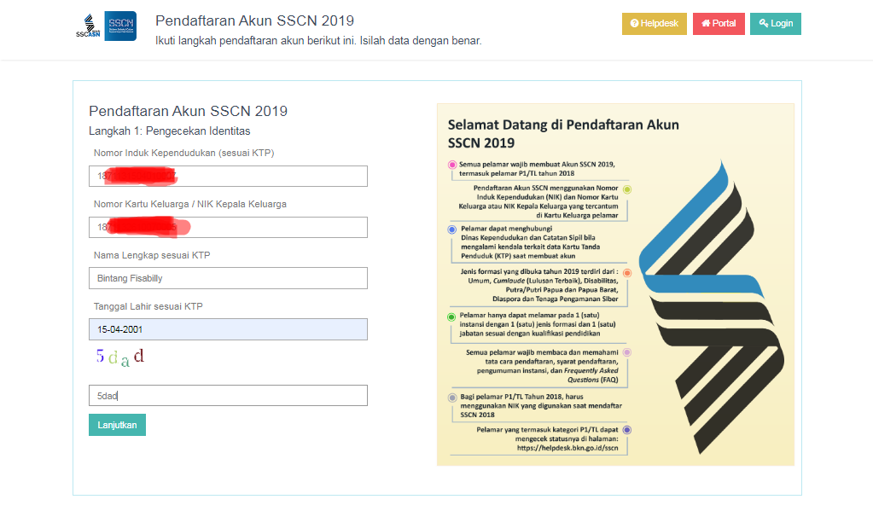The width and height of the screenshot is (873, 511).
Task: Focus the captcha text input box
Action: 228,396
